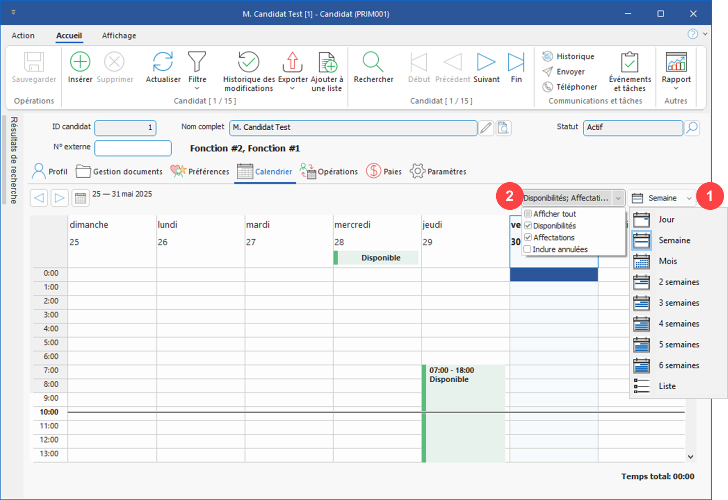Go to next candidate with Suivant arrow
728x500 pixels.
pyautogui.click(x=486, y=62)
